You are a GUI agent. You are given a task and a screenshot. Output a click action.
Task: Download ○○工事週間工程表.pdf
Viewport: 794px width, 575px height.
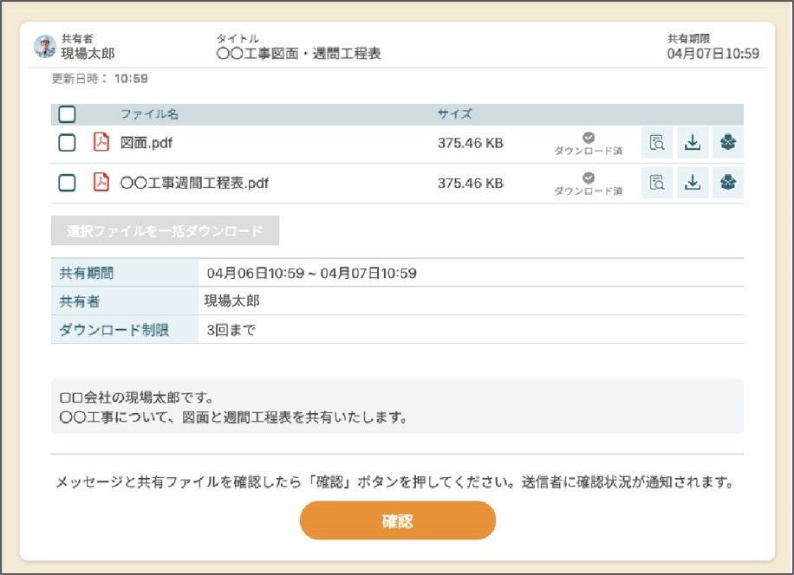coord(692,184)
